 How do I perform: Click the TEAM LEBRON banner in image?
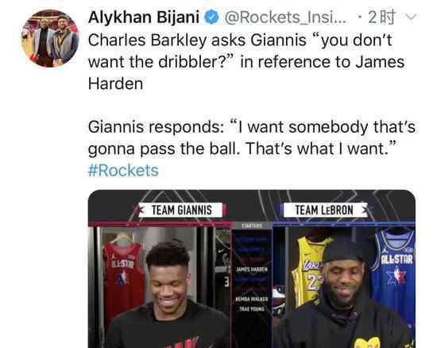(324, 210)
